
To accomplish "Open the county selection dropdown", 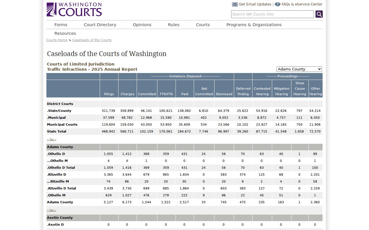I will click(x=299, y=69).
